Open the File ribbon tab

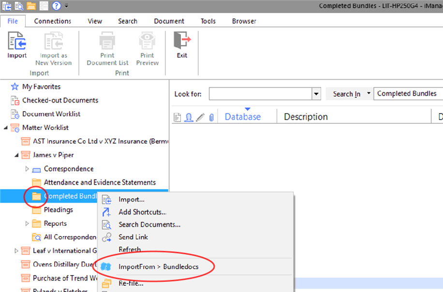13,21
